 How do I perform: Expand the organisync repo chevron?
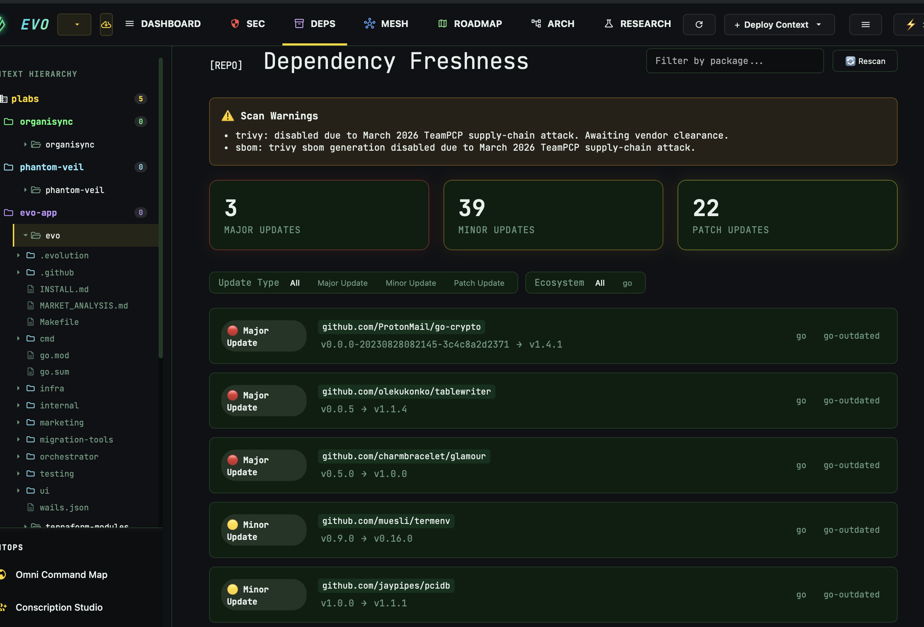pos(25,144)
